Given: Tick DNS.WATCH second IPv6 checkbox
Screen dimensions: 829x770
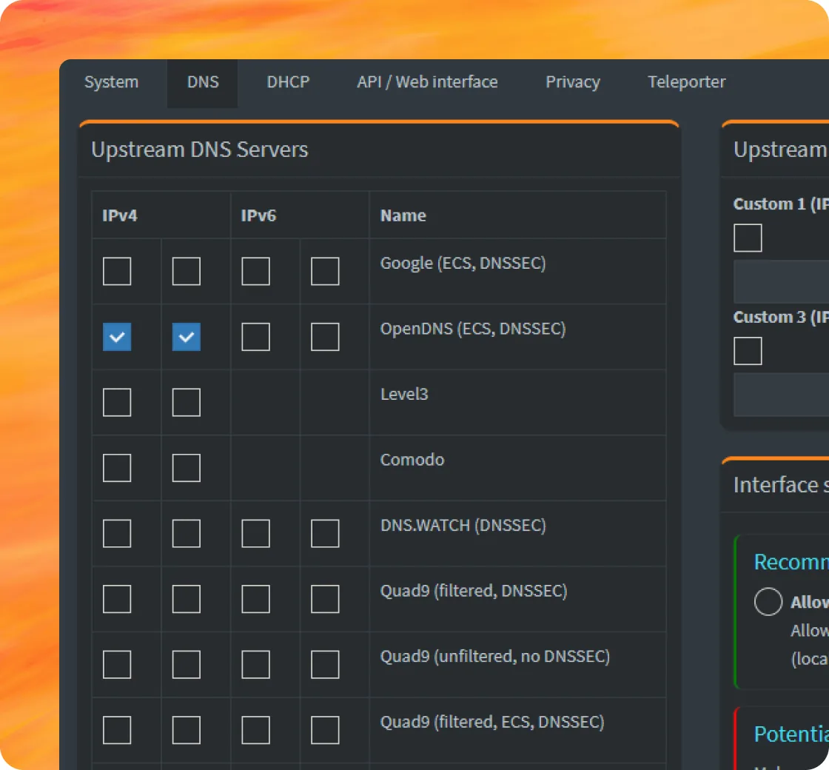Looking at the screenshot, I should tap(325, 534).
